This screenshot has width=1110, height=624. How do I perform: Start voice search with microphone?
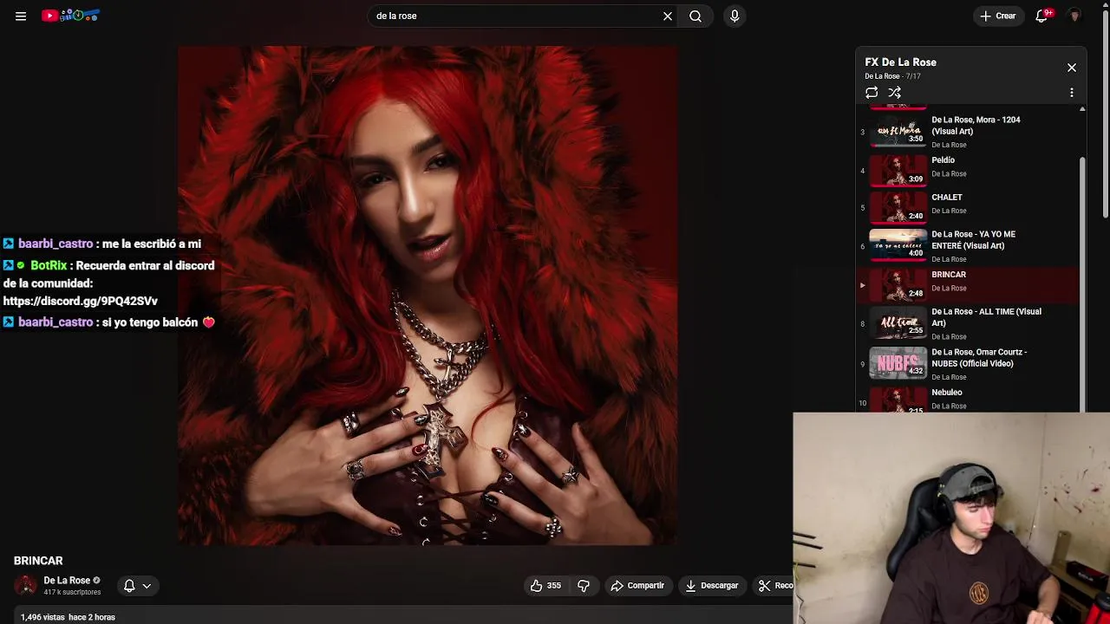pyautogui.click(x=735, y=16)
